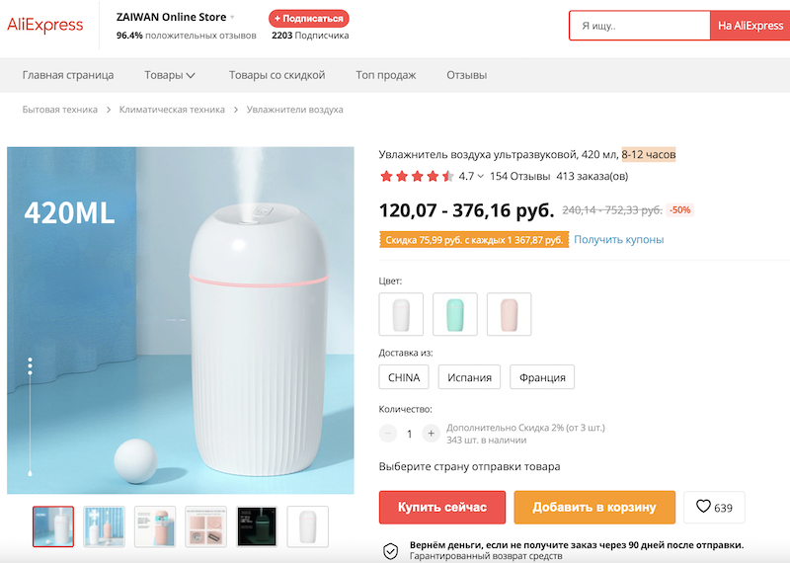Select CHINA as shipping origin
Image resolution: width=790 pixels, height=563 pixels.
404,377
